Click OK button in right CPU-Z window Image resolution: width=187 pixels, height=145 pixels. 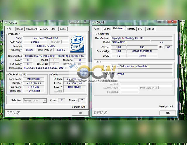pos(168,113)
